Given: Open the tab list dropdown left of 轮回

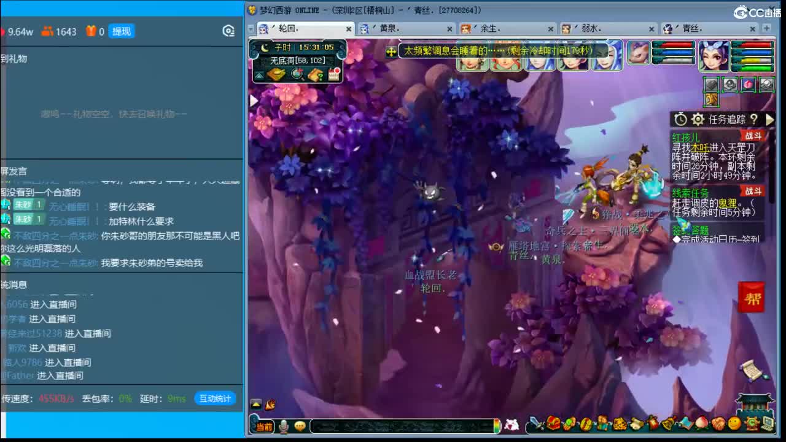Looking at the screenshot, I should pyautogui.click(x=251, y=29).
